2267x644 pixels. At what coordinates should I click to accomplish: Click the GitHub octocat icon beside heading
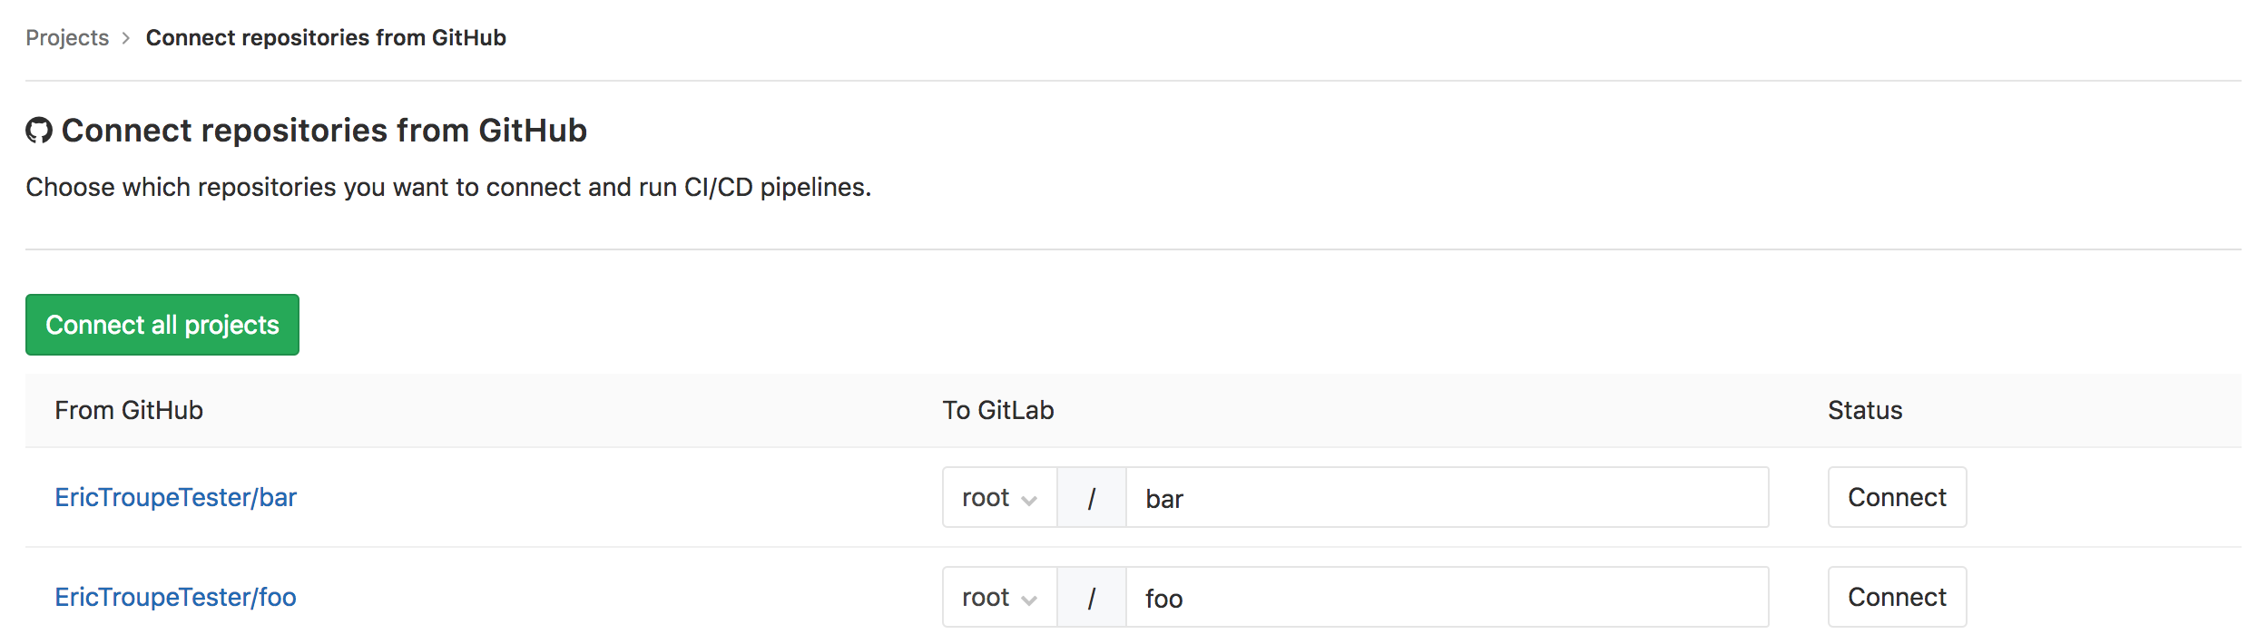click(39, 131)
